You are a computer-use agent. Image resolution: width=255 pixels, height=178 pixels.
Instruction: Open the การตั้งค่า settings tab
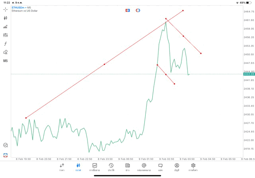point(193,167)
